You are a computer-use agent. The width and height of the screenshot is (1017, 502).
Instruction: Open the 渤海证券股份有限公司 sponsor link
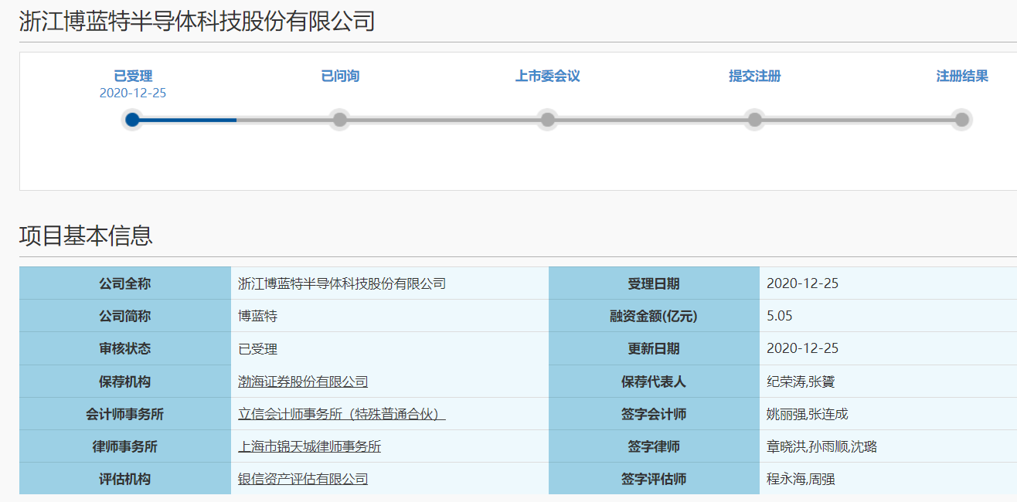(303, 382)
